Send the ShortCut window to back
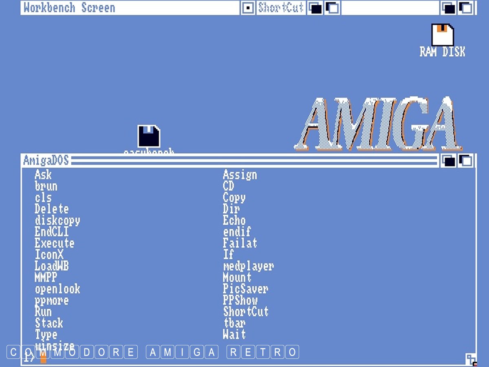 coord(315,8)
